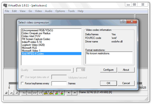Click the Frame 32742 position readout
The width and height of the screenshot is (152, 105).
tap(96, 92)
